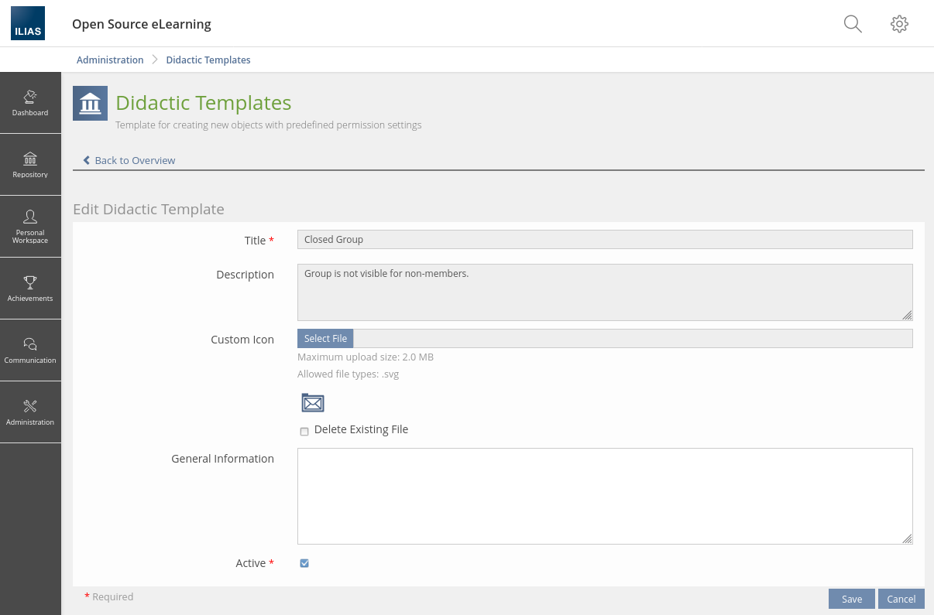
Task: Open the search magnifier icon
Action: [x=853, y=24]
